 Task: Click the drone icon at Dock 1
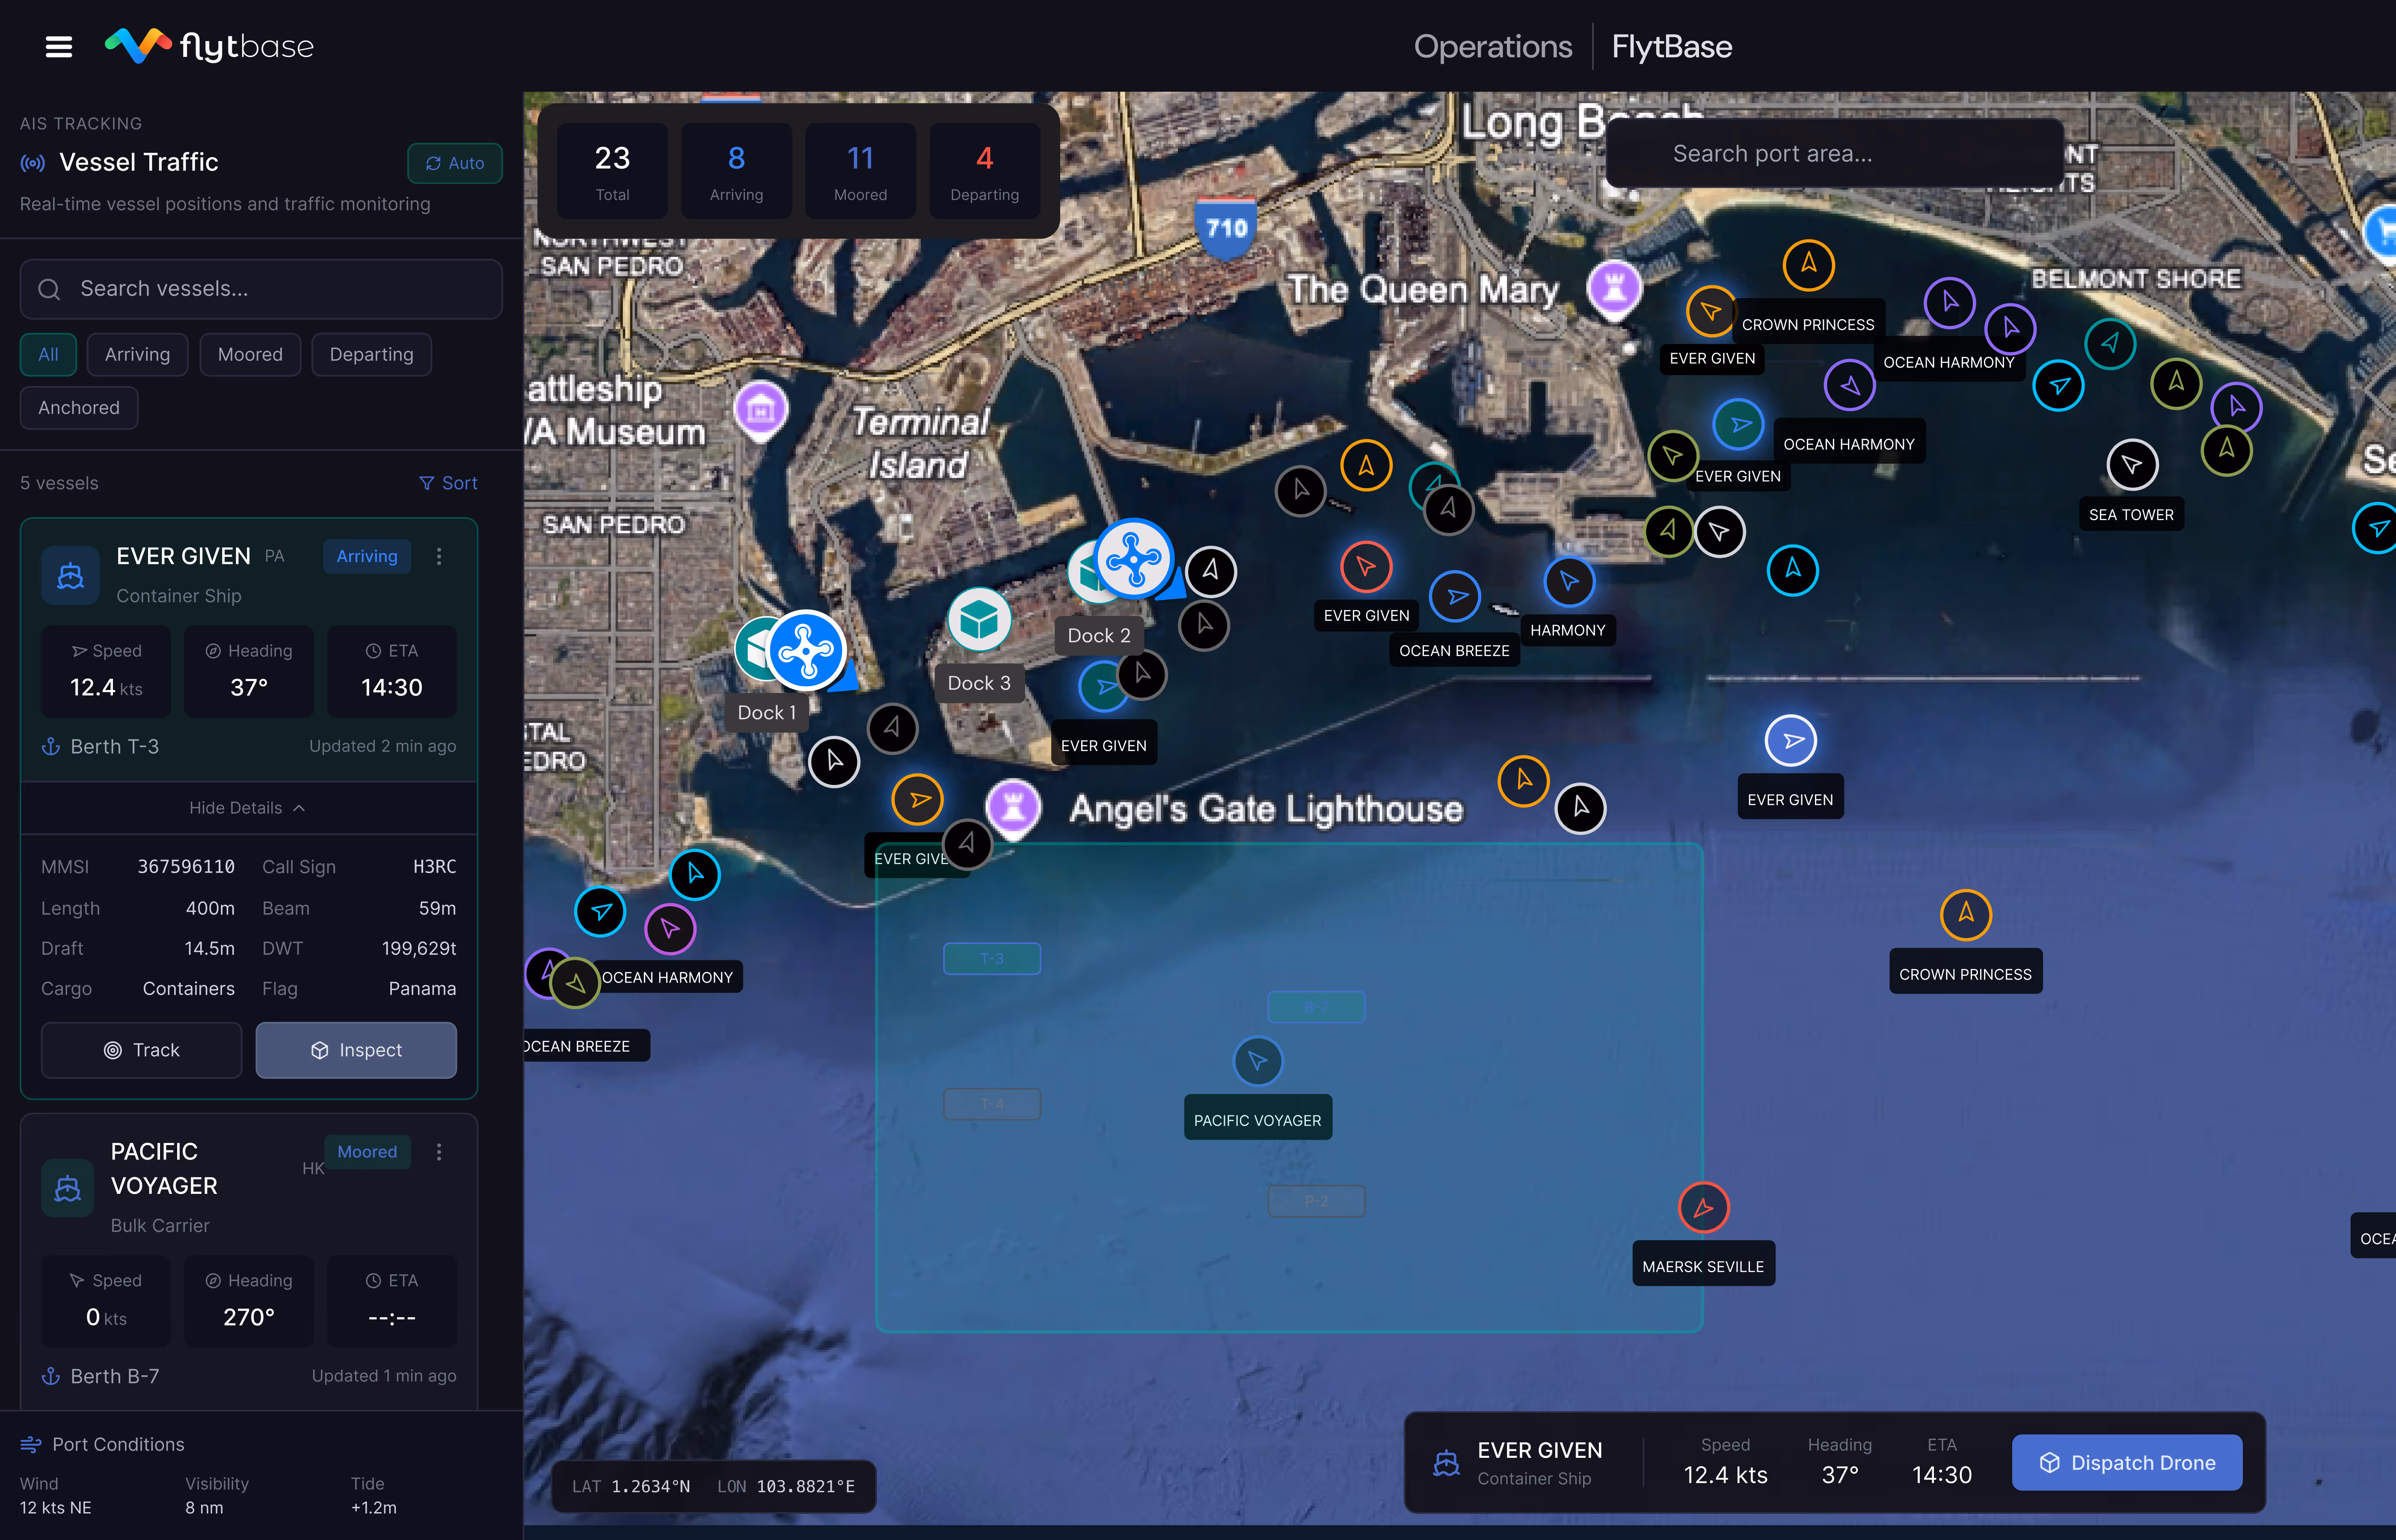[806, 651]
